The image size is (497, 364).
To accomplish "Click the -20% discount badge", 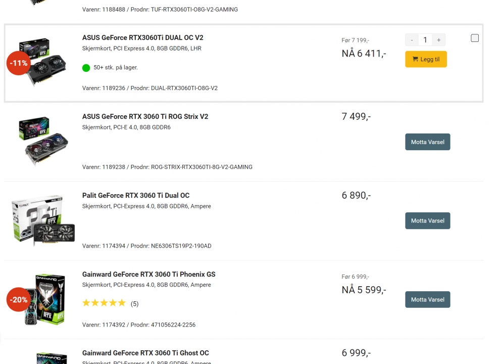I will 19,300.
